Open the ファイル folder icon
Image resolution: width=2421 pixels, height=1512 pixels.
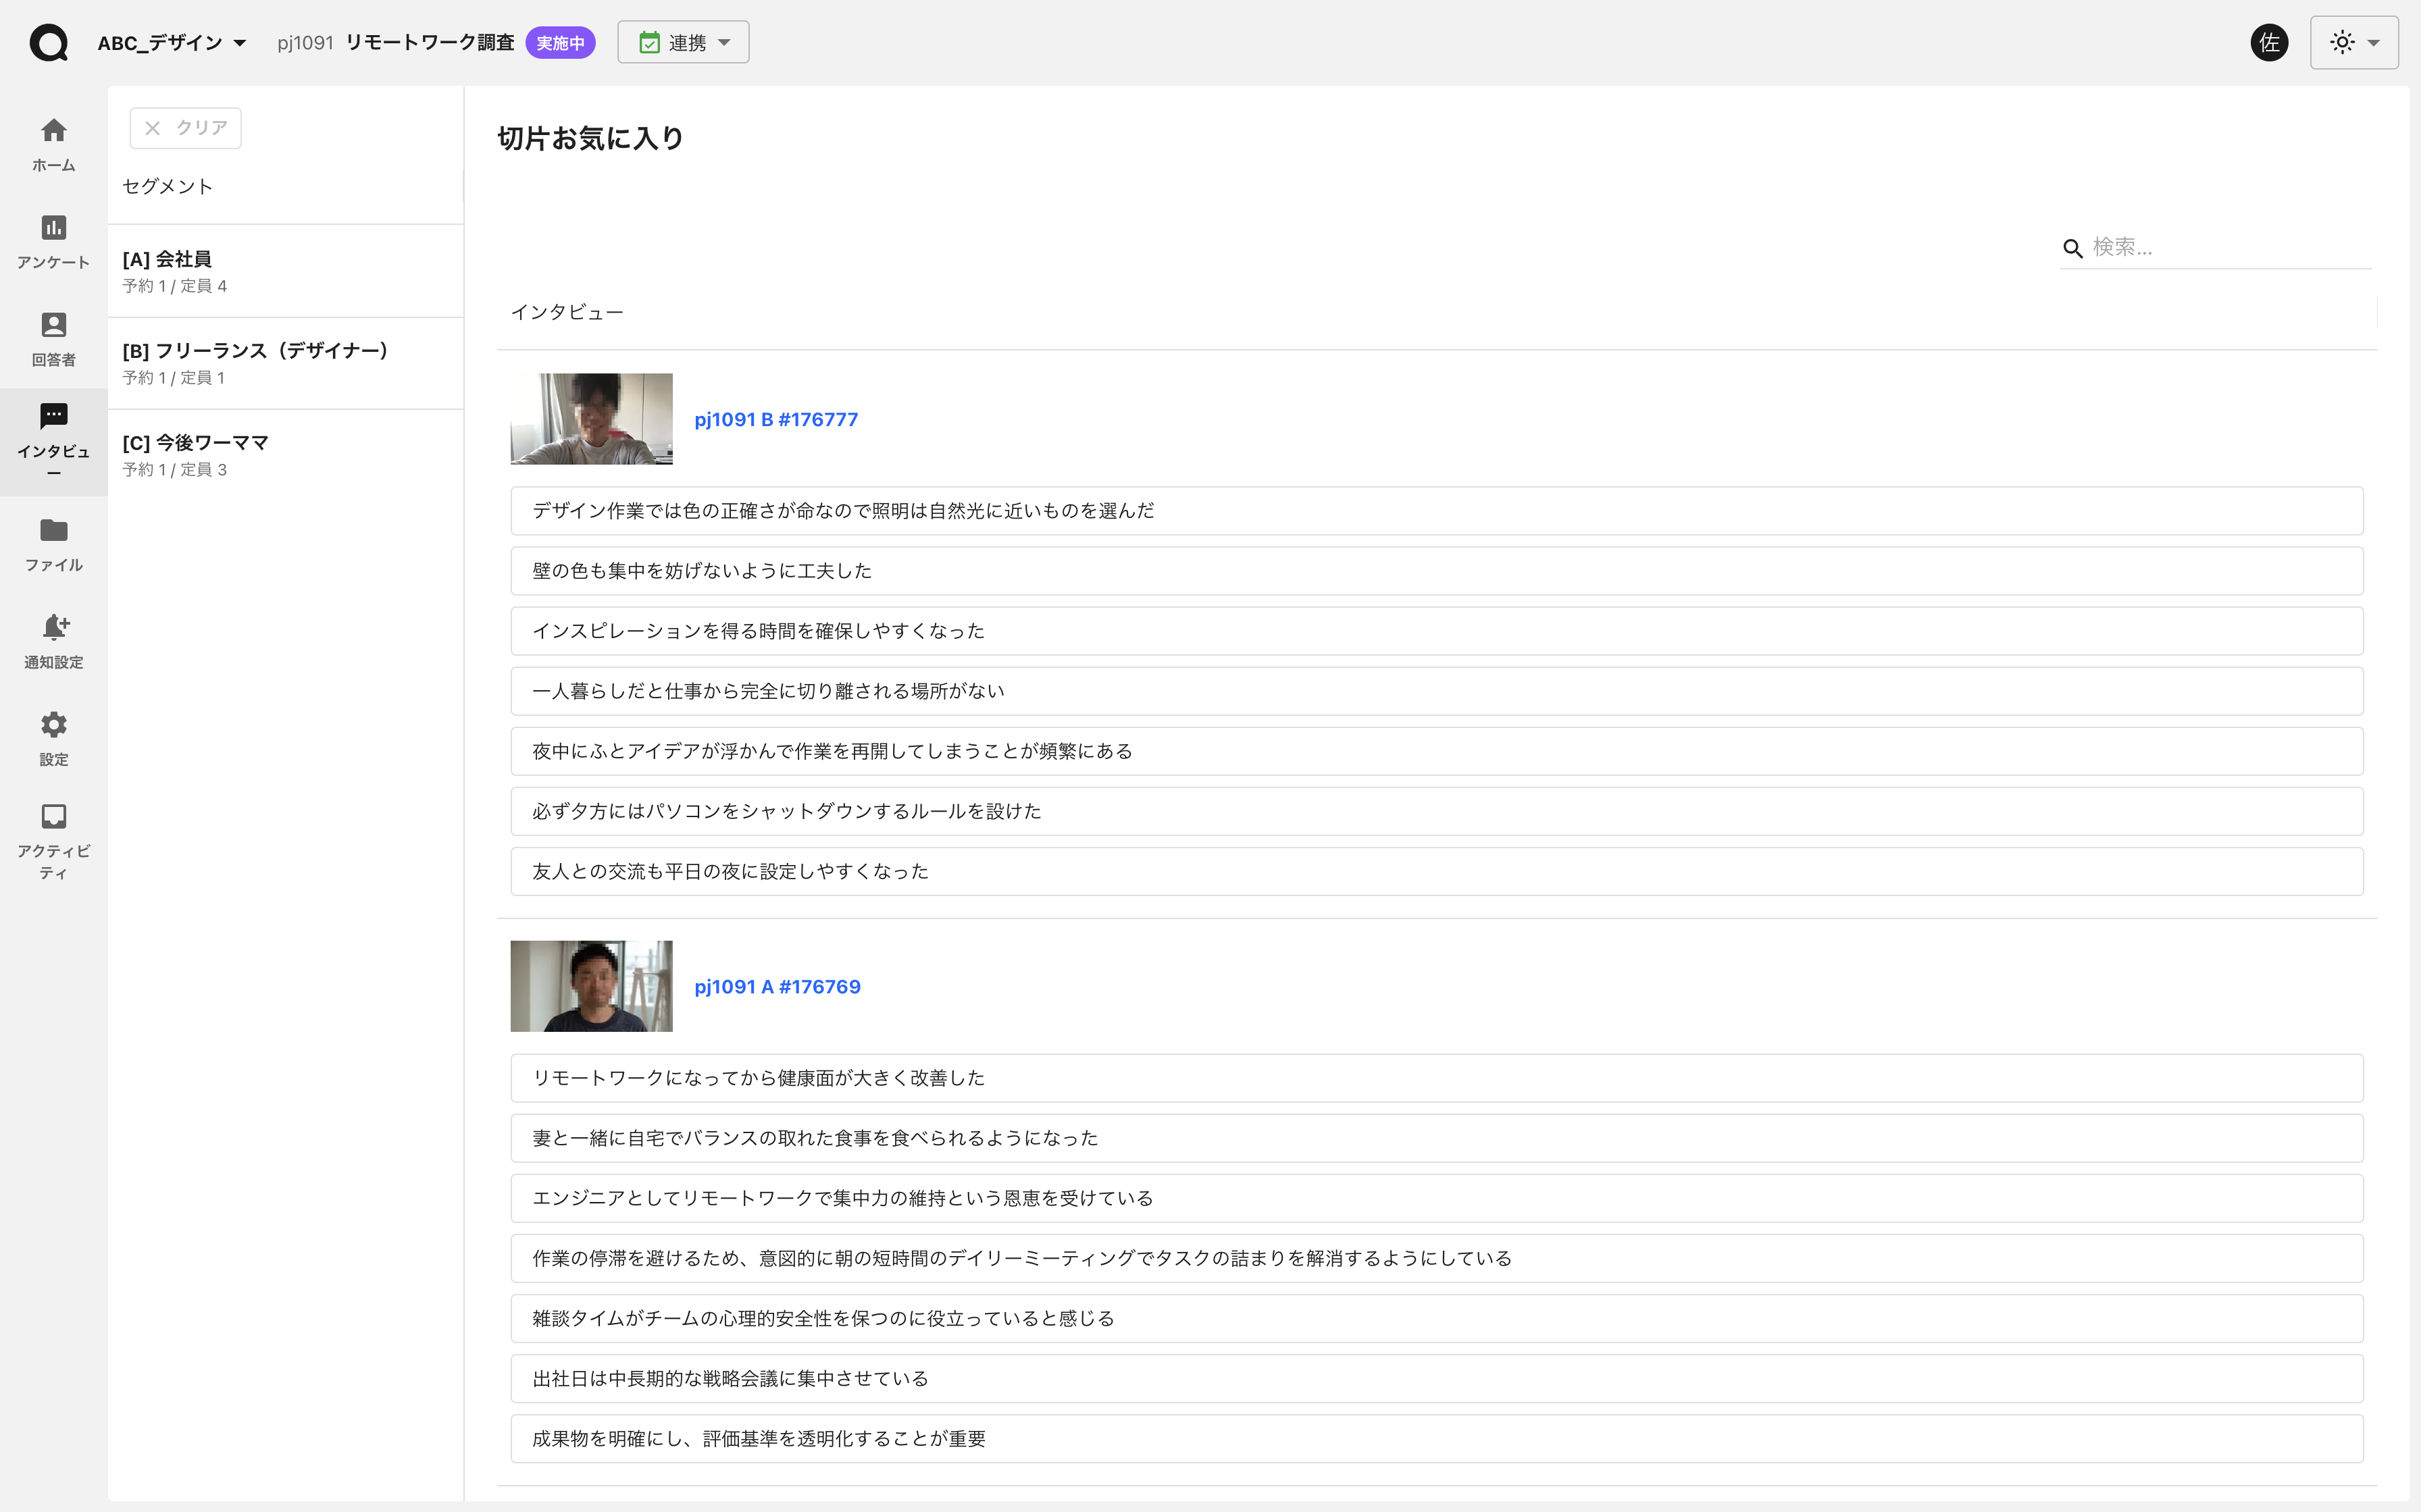(53, 530)
